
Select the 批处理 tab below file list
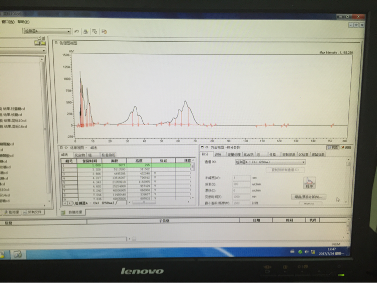point(12,212)
